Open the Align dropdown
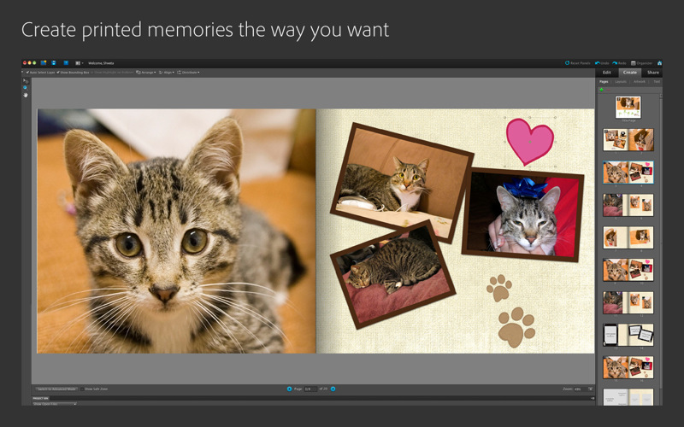Viewport: 684px width, 427px height. 167,73
